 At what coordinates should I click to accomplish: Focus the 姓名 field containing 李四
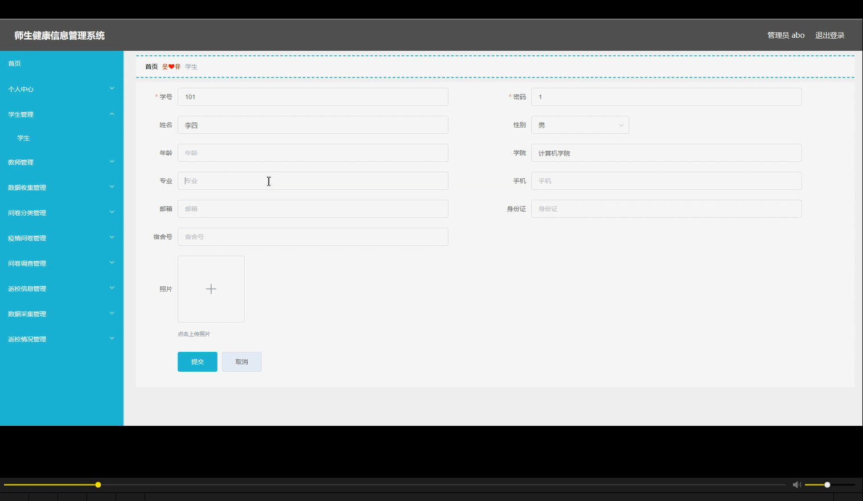click(x=313, y=125)
